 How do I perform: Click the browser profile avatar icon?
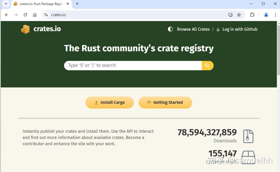point(266,15)
